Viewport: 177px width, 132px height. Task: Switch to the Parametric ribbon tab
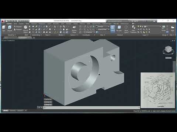[42, 24]
